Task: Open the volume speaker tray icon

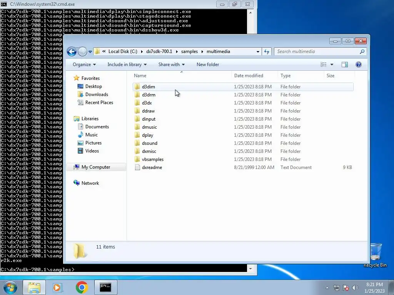Action: 355,288
